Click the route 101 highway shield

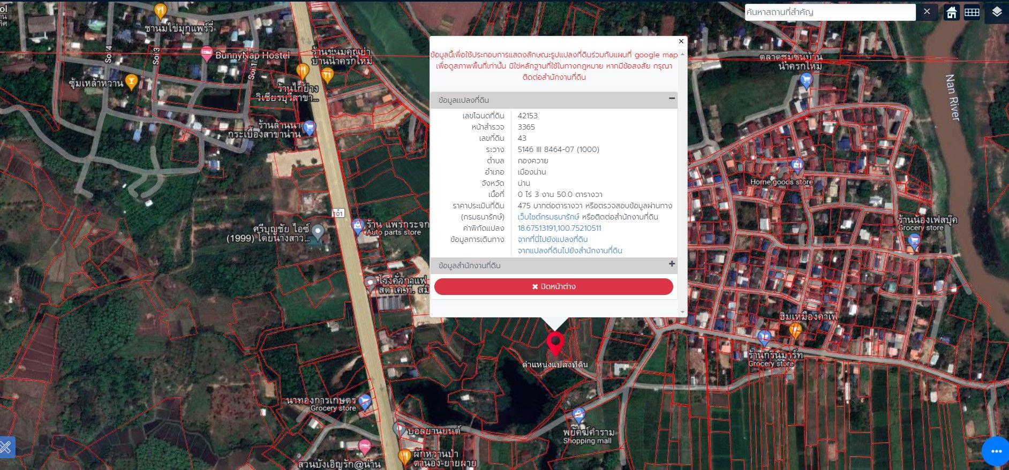(x=338, y=213)
